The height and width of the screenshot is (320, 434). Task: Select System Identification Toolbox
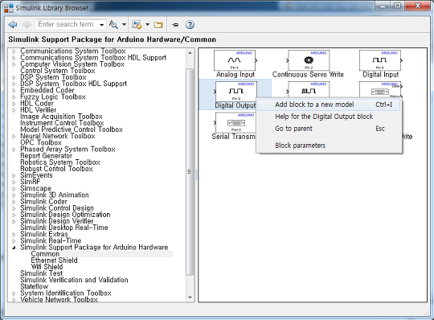(66, 293)
